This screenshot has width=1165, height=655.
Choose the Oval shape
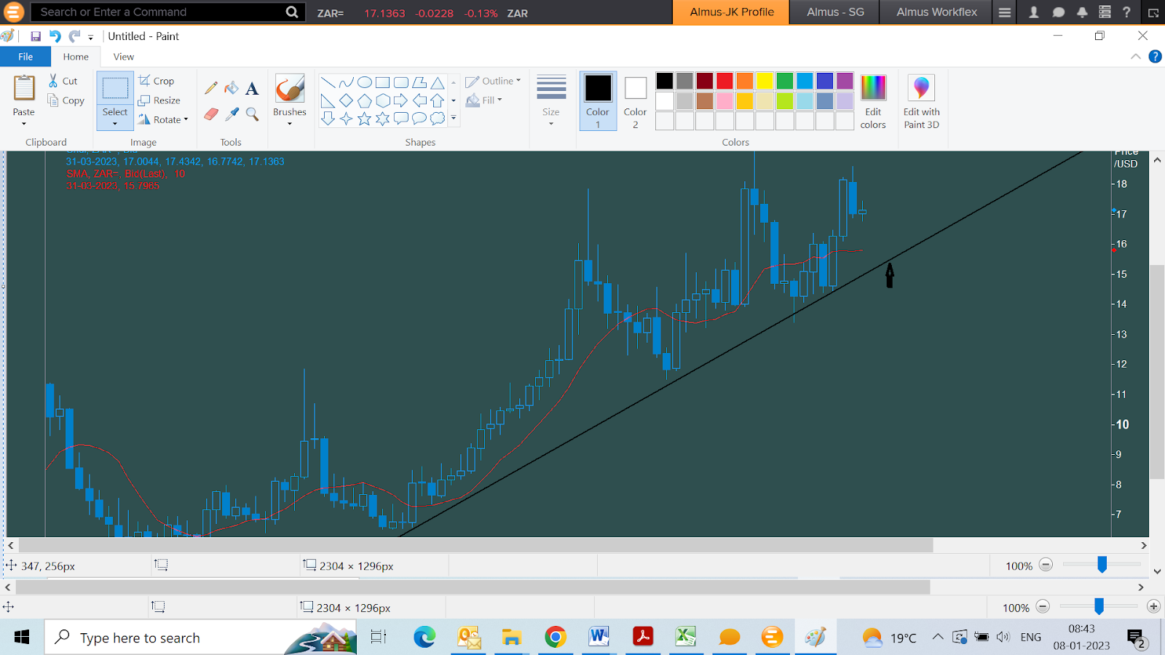[x=364, y=82]
